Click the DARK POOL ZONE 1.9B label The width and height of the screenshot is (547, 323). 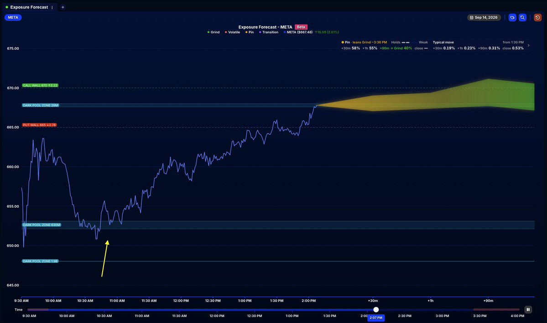point(40,261)
